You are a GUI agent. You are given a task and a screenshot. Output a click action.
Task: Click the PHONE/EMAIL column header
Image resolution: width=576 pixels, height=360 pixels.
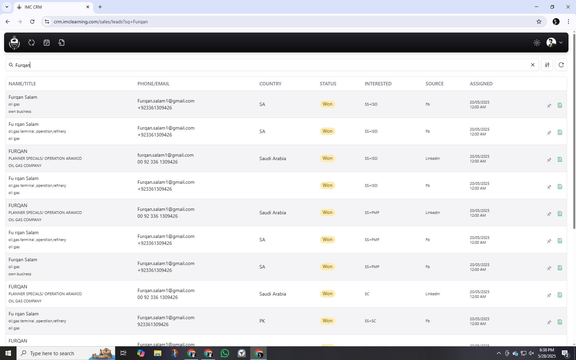(153, 84)
